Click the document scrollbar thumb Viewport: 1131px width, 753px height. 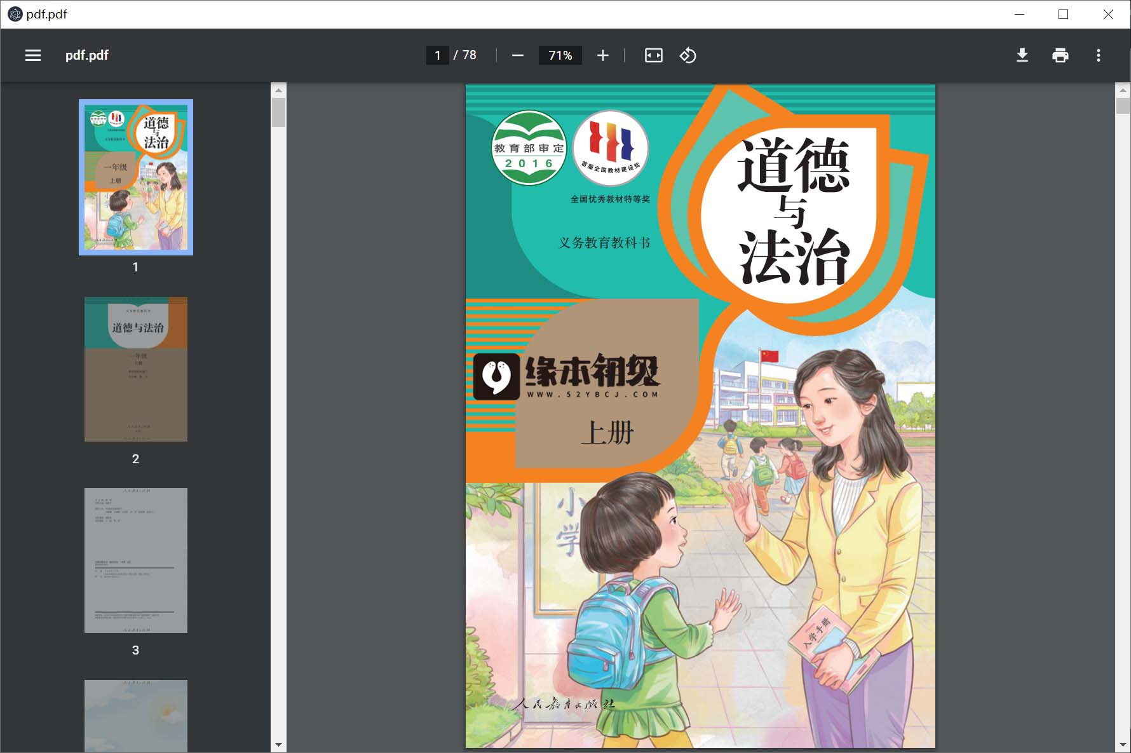(x=1123, y=105)
